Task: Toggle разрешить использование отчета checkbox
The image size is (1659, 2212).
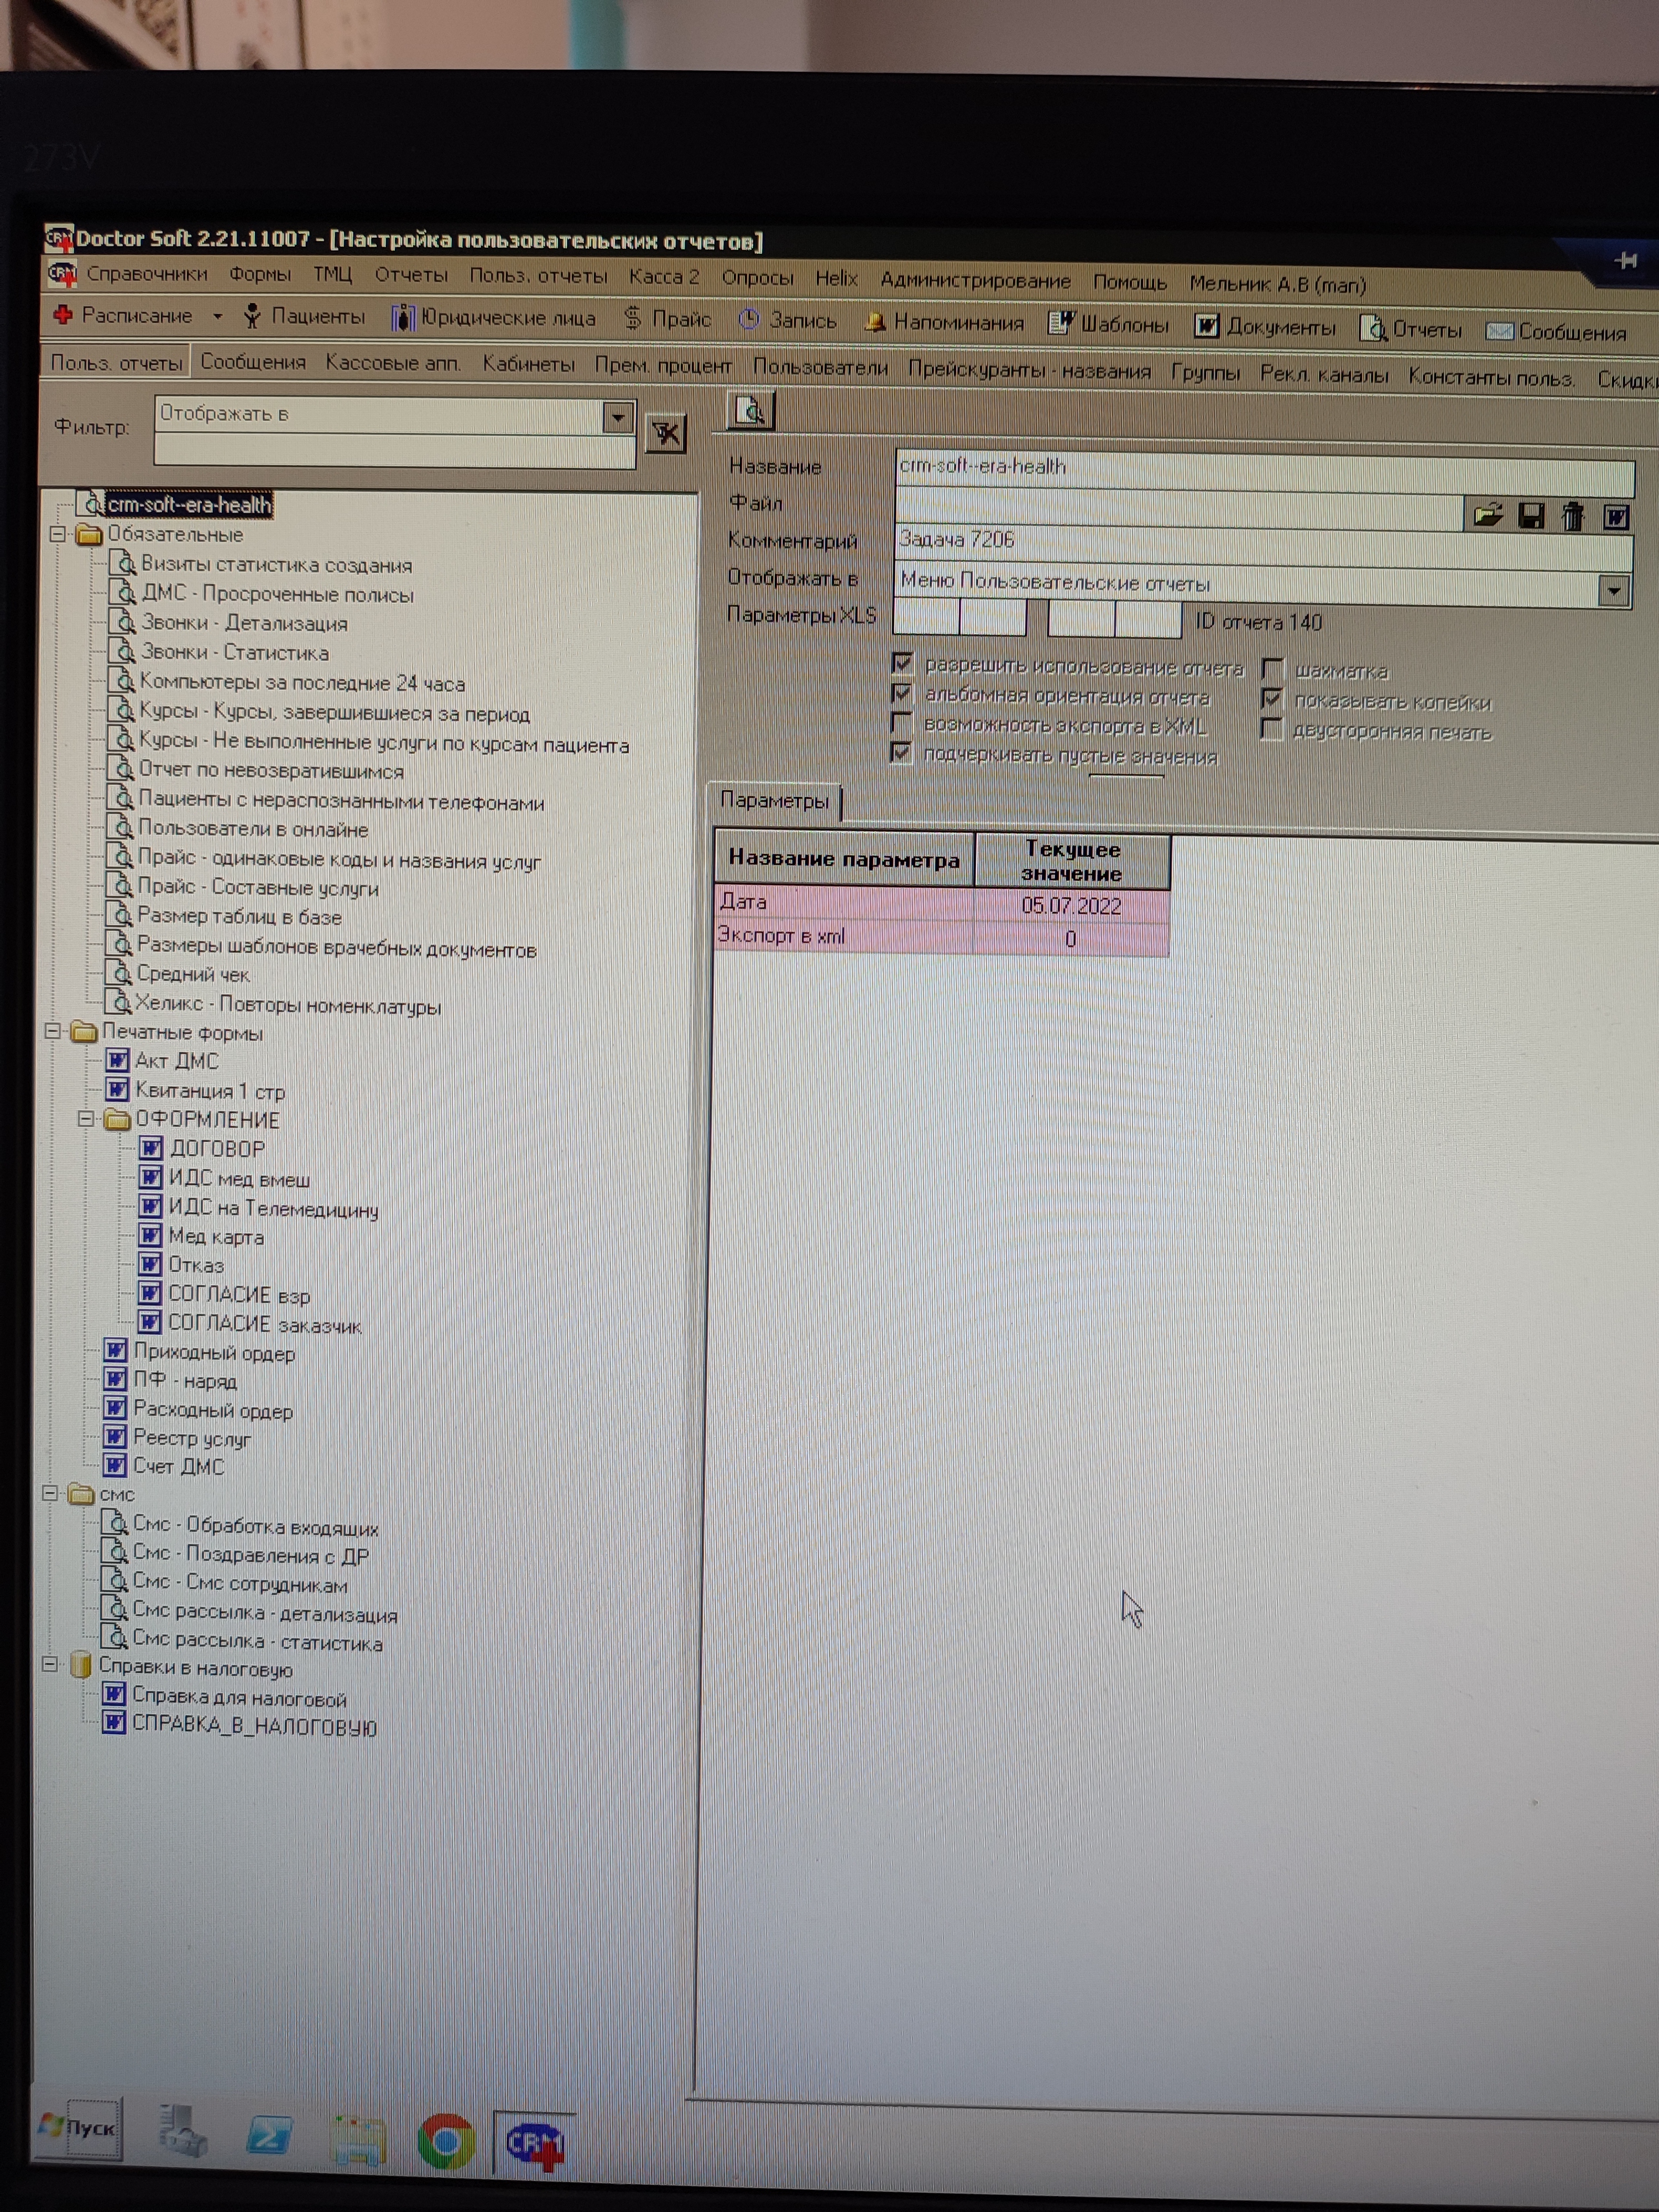Action: pos(902,664)
